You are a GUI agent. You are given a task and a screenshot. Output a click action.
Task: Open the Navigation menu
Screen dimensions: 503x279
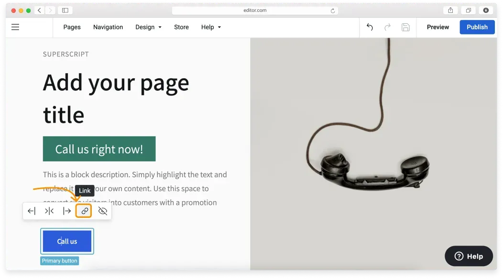pyautogui.click(x=108, y=27)
